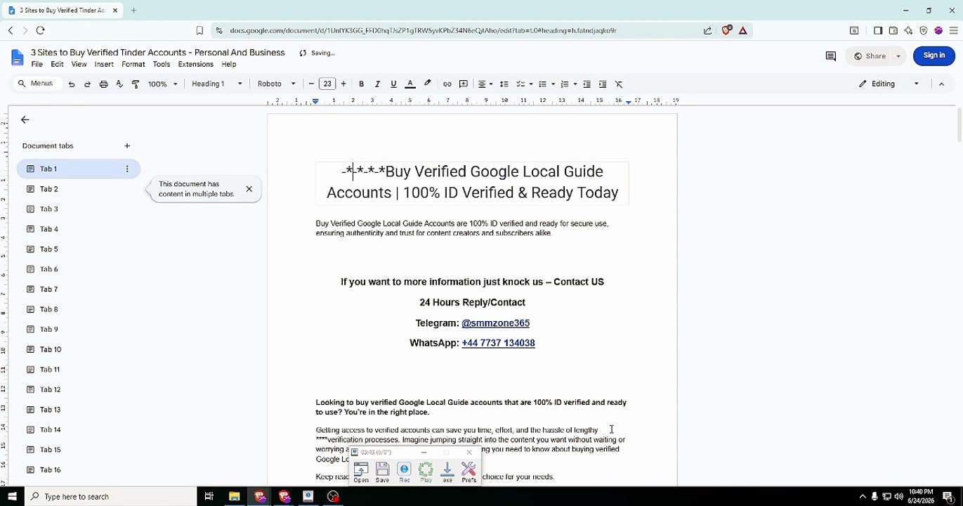The width and height of the screenshot is (963, 506).
Task: Add a comment from the toolbar
Action: click(x=464, y=84)
